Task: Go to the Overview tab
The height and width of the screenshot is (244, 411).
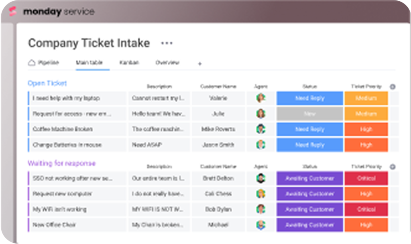Action: 167,62
